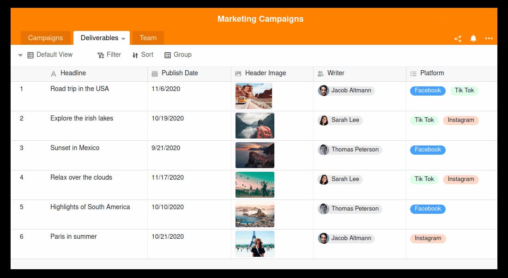Click the Writer column header
Screen dimensions: 508x278
[x=336, y=73]
